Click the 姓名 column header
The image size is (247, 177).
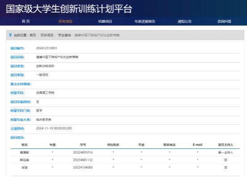click(x=25, y=145)
